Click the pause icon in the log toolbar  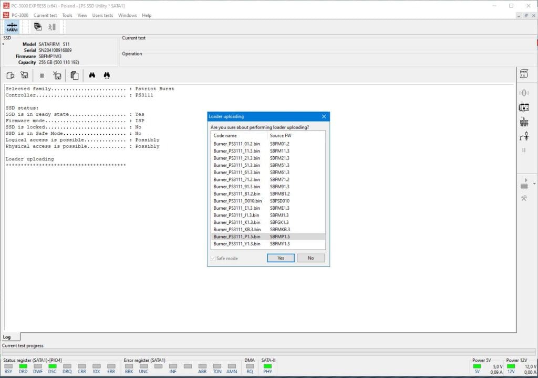coord(42,75)
